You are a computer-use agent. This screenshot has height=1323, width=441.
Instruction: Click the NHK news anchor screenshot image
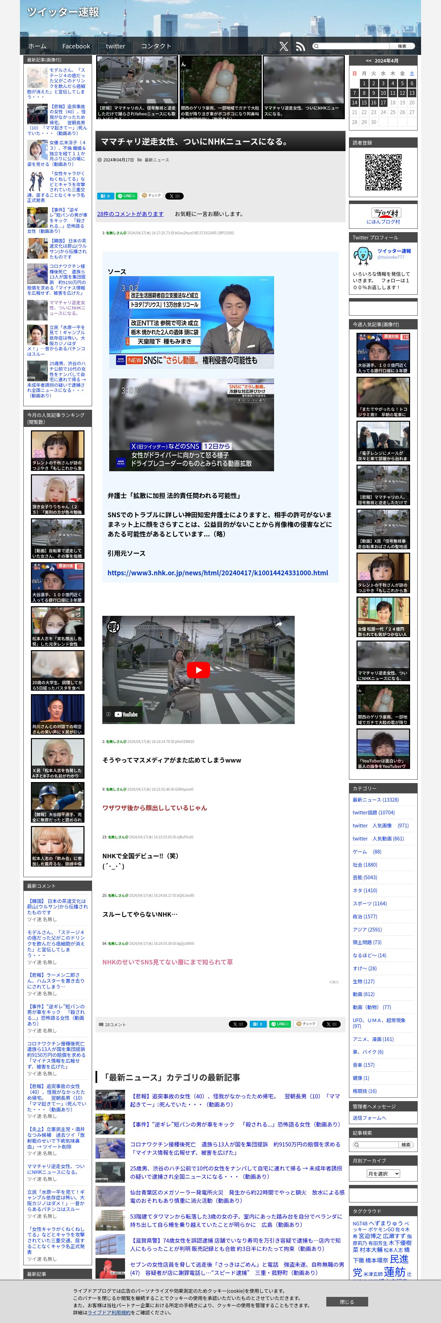coord(192,323)
